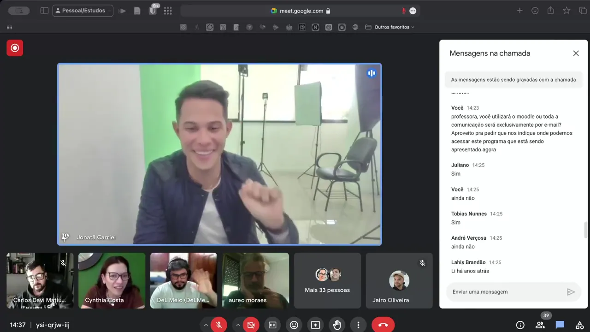Bookmark this page with the star

coord(566,11)
